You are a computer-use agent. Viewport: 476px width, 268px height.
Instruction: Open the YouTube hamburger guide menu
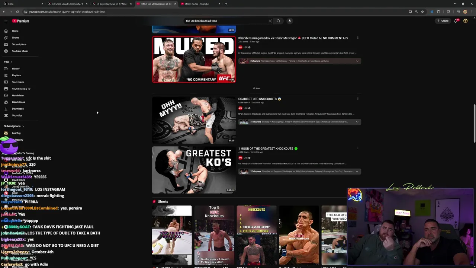(6, 21)
